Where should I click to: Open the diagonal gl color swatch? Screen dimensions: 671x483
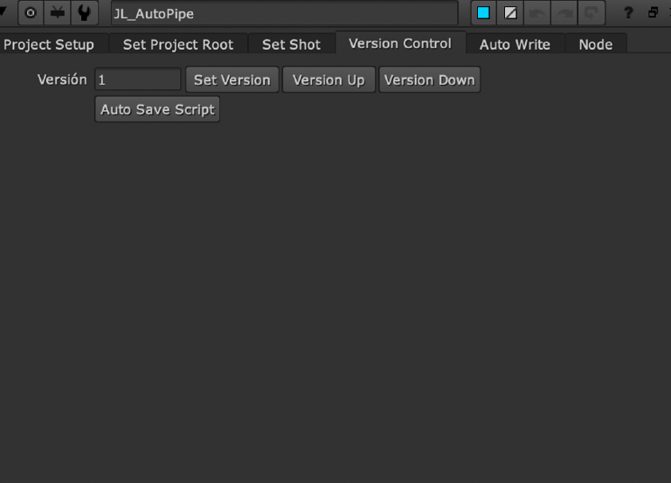click(510, 13)
